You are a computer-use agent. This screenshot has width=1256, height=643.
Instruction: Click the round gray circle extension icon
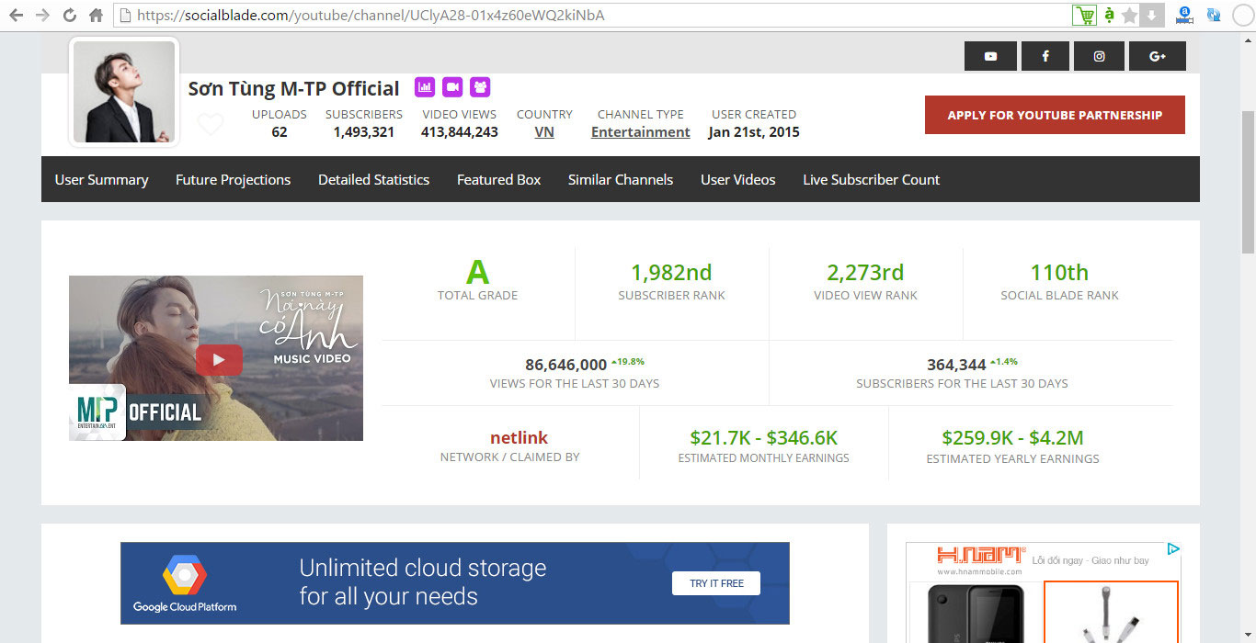point(1243,16)
